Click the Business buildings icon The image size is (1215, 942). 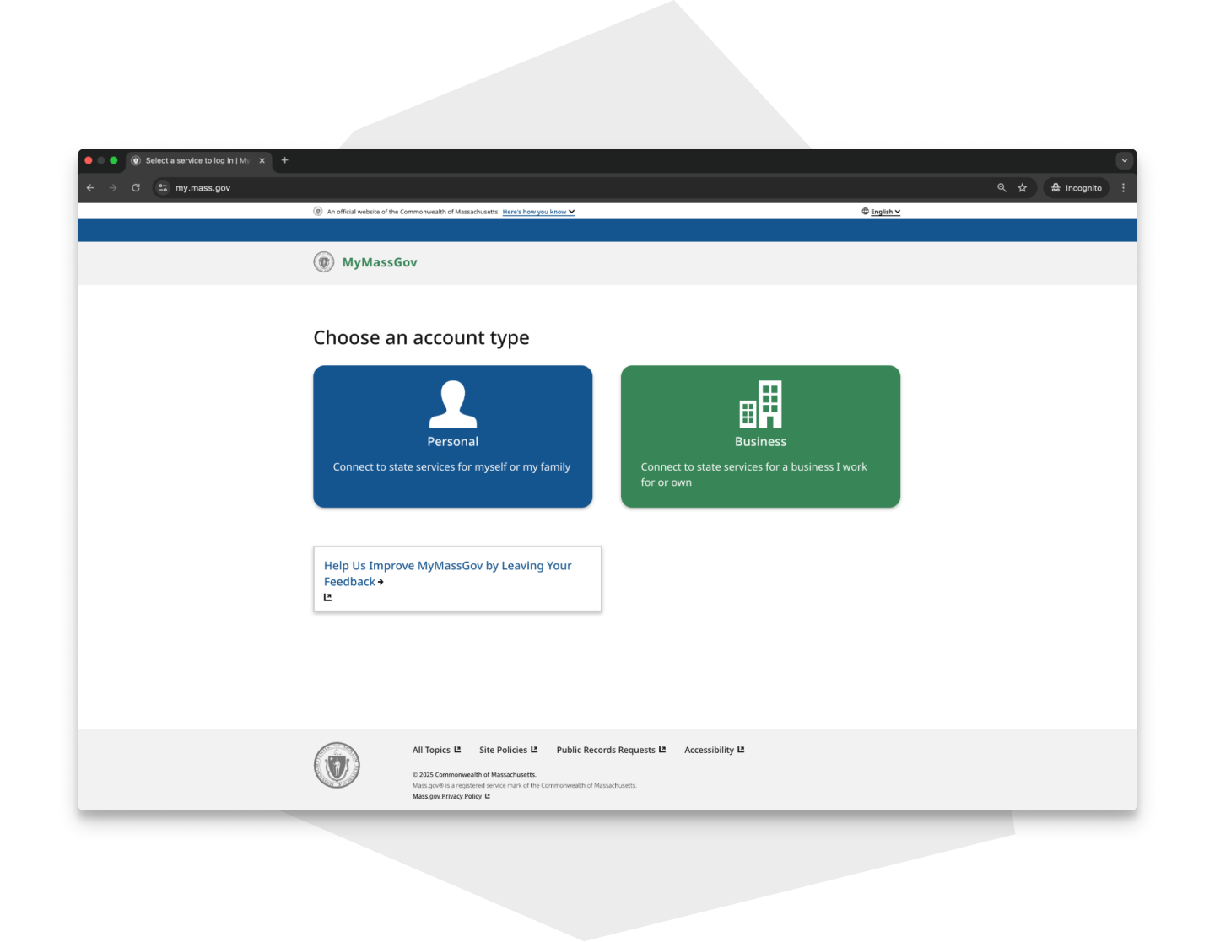pyautogui.click(x=760, y=404)
